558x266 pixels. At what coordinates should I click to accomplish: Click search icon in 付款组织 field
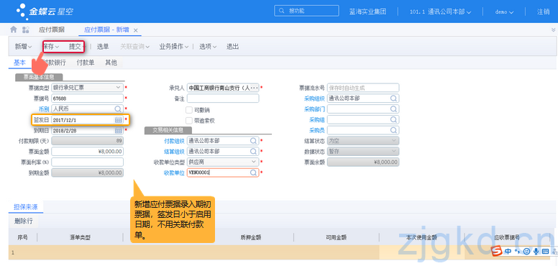click(253, 141)
